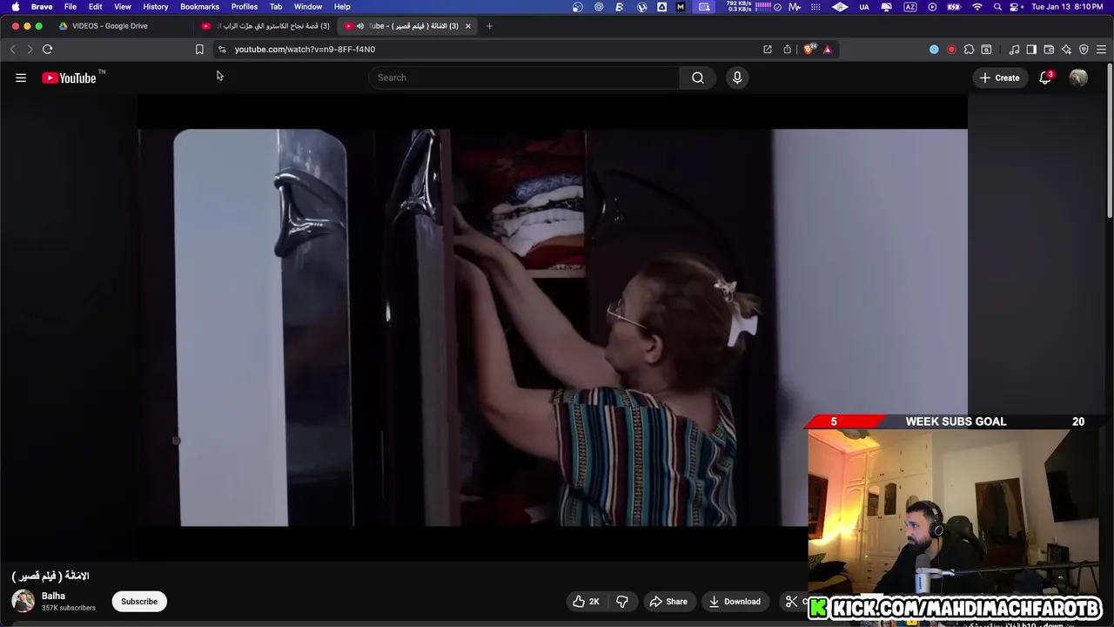
Task: Open the Create dropdown button
Action: coord(999,78)
